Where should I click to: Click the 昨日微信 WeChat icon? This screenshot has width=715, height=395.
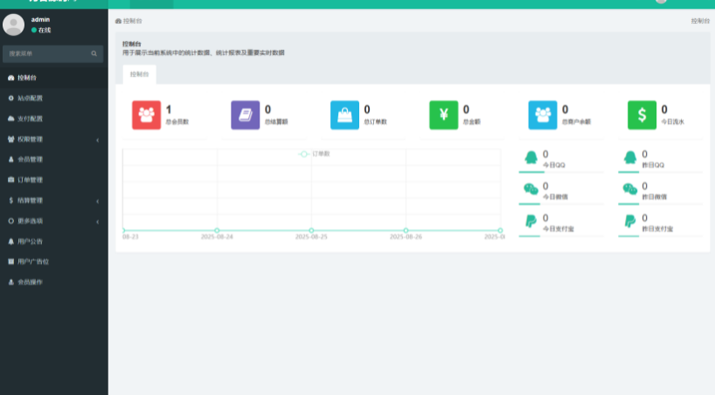pyautogui.click(x=630, y=190)
